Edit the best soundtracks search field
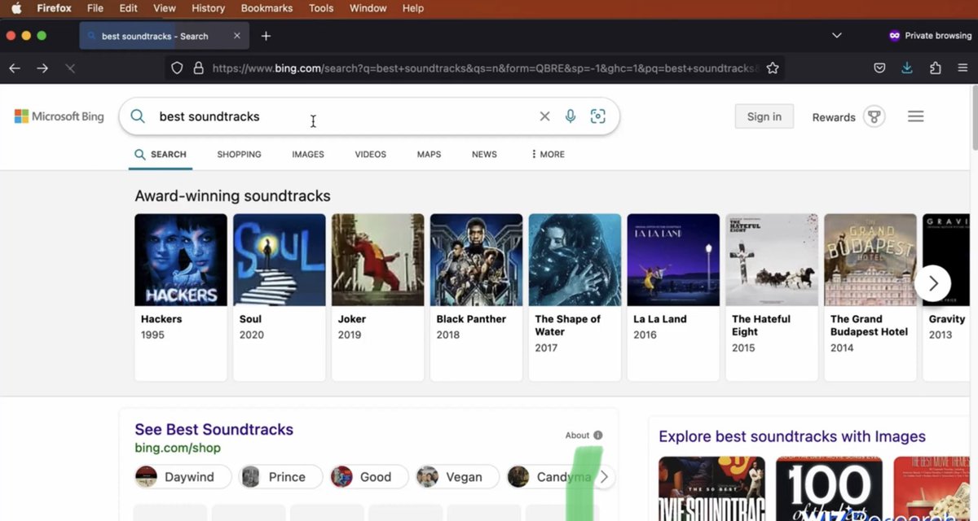The width and height of the screenshot is (978, 521). 342,116
